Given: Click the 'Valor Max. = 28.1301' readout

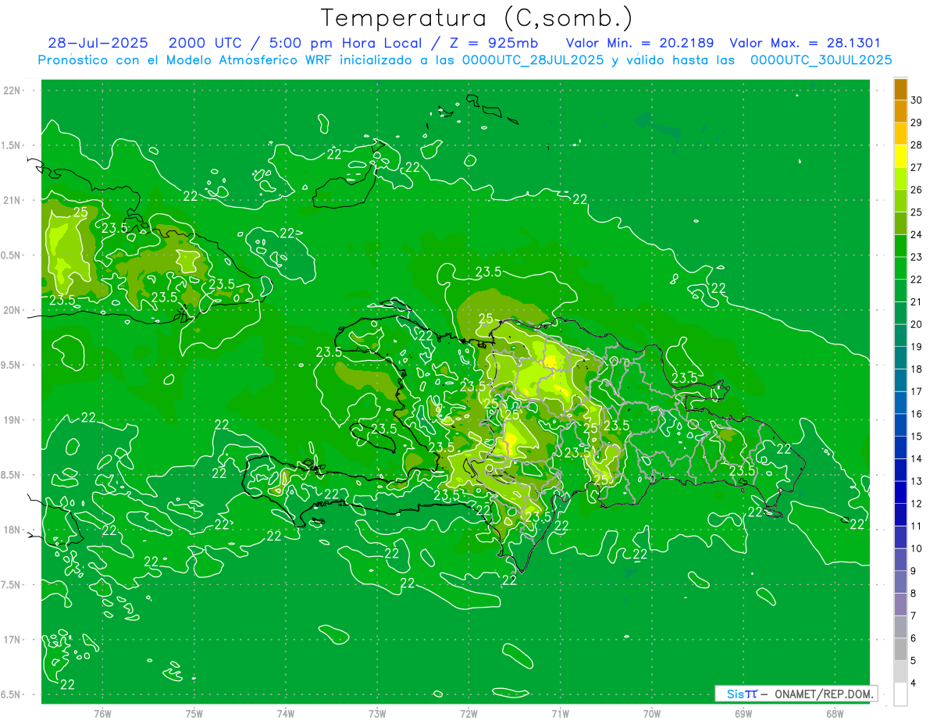Looking at the screenshot, I should (x=804, y=43).
